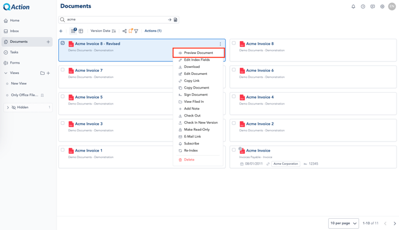This screenshot has width=399, height=230.
Task: Select the Acme Invoice 8 checkbox
Action: 233,43
